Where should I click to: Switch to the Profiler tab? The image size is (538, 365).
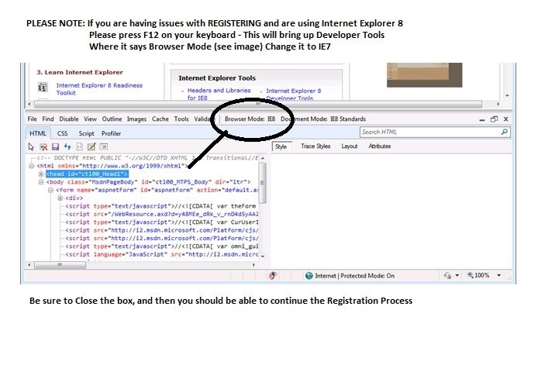[x=111, y=133]
